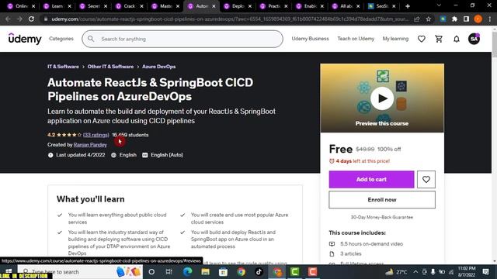Close the active 'Autom' tab
The width and height of the screenshot is (497, 279).
pyautogui.click(x=214, y=6)
